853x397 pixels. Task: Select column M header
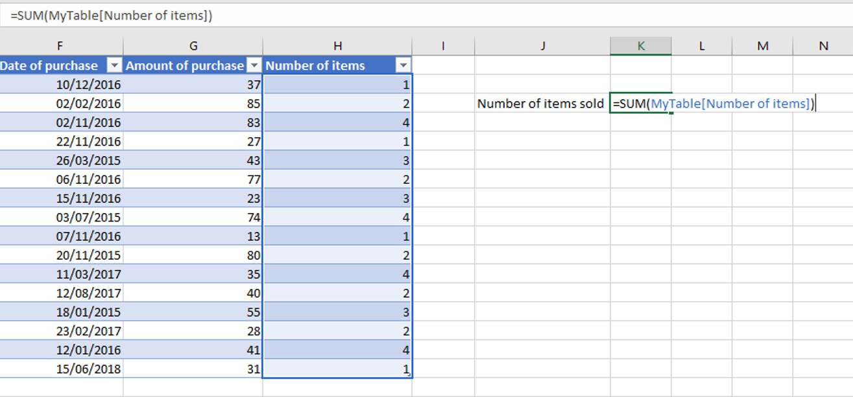coord(762,46)
